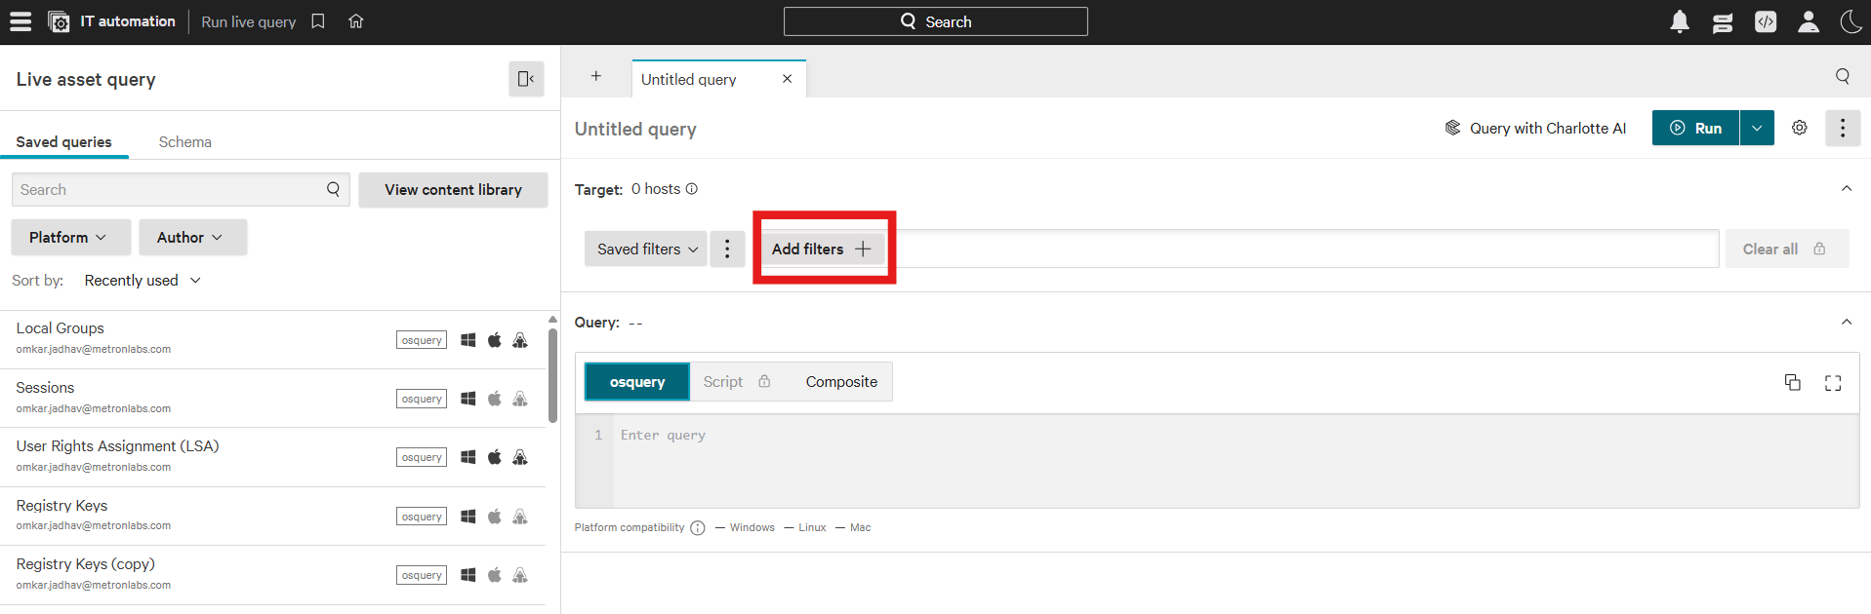Image resolution: width=1871 pixels, height=614 pixels.
Task: Open notifications bell
Action: click(1680, 21)
